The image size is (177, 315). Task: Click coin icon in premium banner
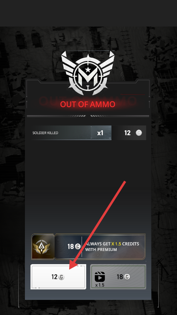click(x=78, y=246)
